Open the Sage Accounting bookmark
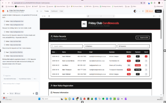This screenshot has height=103, width=166. click(x=20, y=7)
